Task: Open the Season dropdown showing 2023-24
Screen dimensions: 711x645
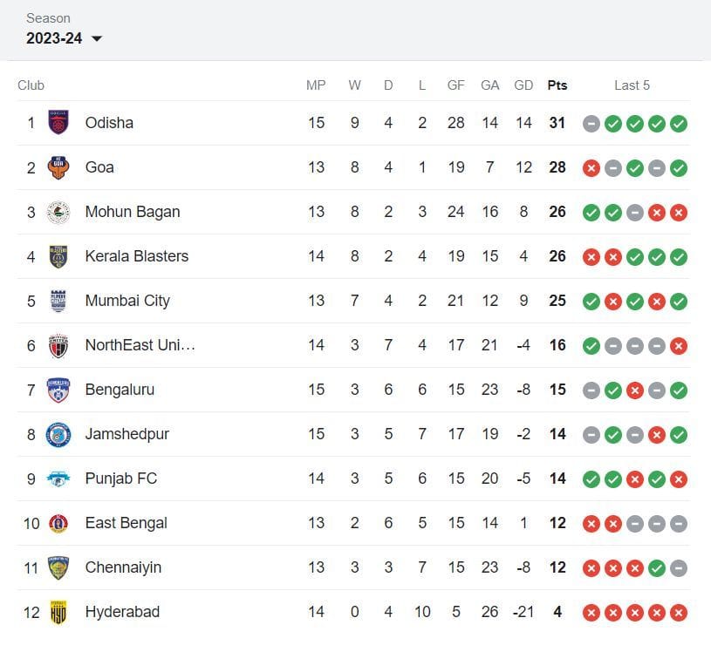Action: point(63,38)
